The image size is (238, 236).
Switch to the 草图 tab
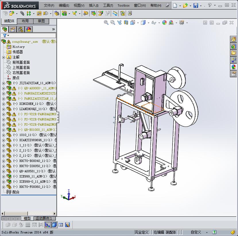[41, 21]
